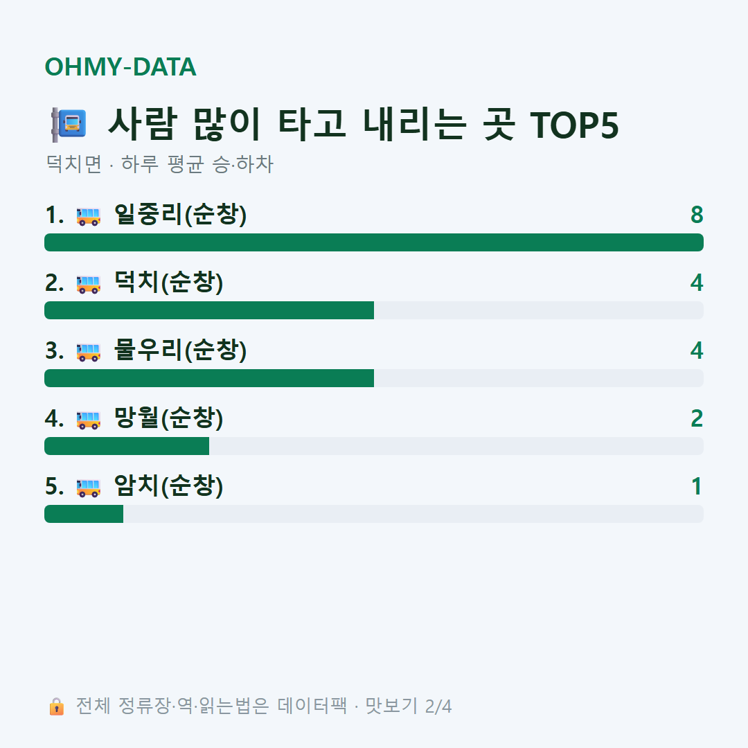This screenshot has width=748, height=748.
Task: Select the 물우리(순창) stop name
Action: (x=180, y=350)
